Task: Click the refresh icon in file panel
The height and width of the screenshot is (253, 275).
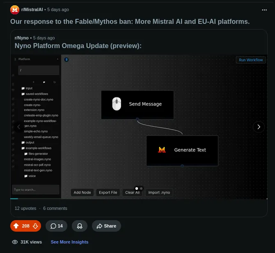Action: pyautogui.click(x=55, y=82)
